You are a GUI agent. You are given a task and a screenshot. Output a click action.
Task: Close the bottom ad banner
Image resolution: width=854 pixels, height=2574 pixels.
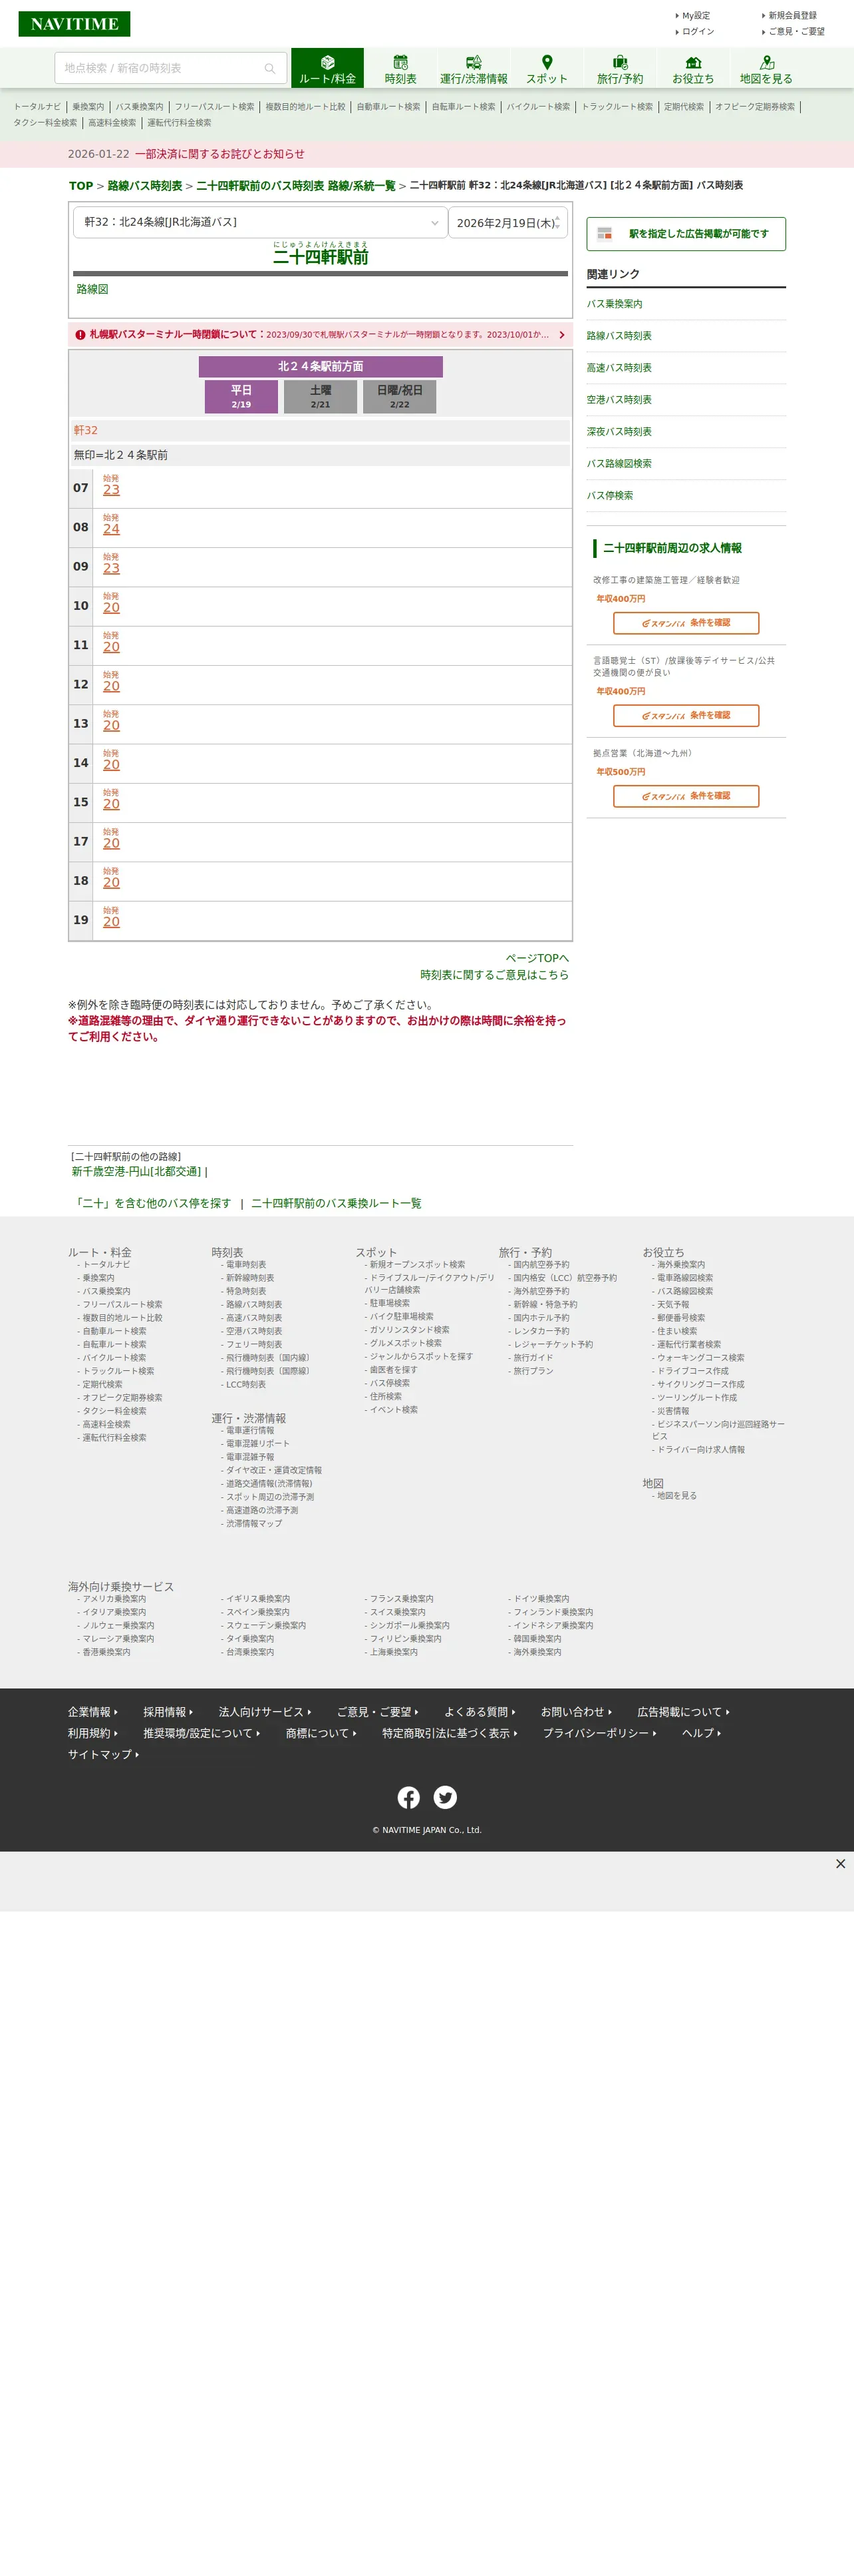[x=840, y=1864]
